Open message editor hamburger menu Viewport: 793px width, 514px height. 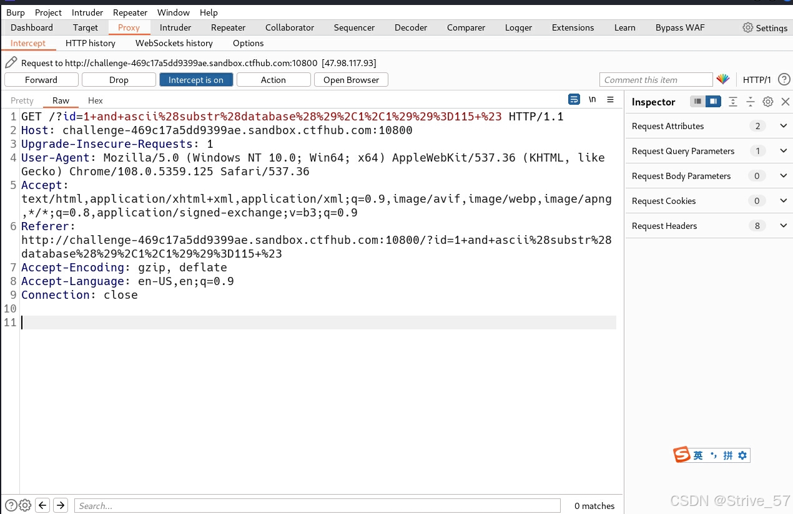(x=611, y=100)
